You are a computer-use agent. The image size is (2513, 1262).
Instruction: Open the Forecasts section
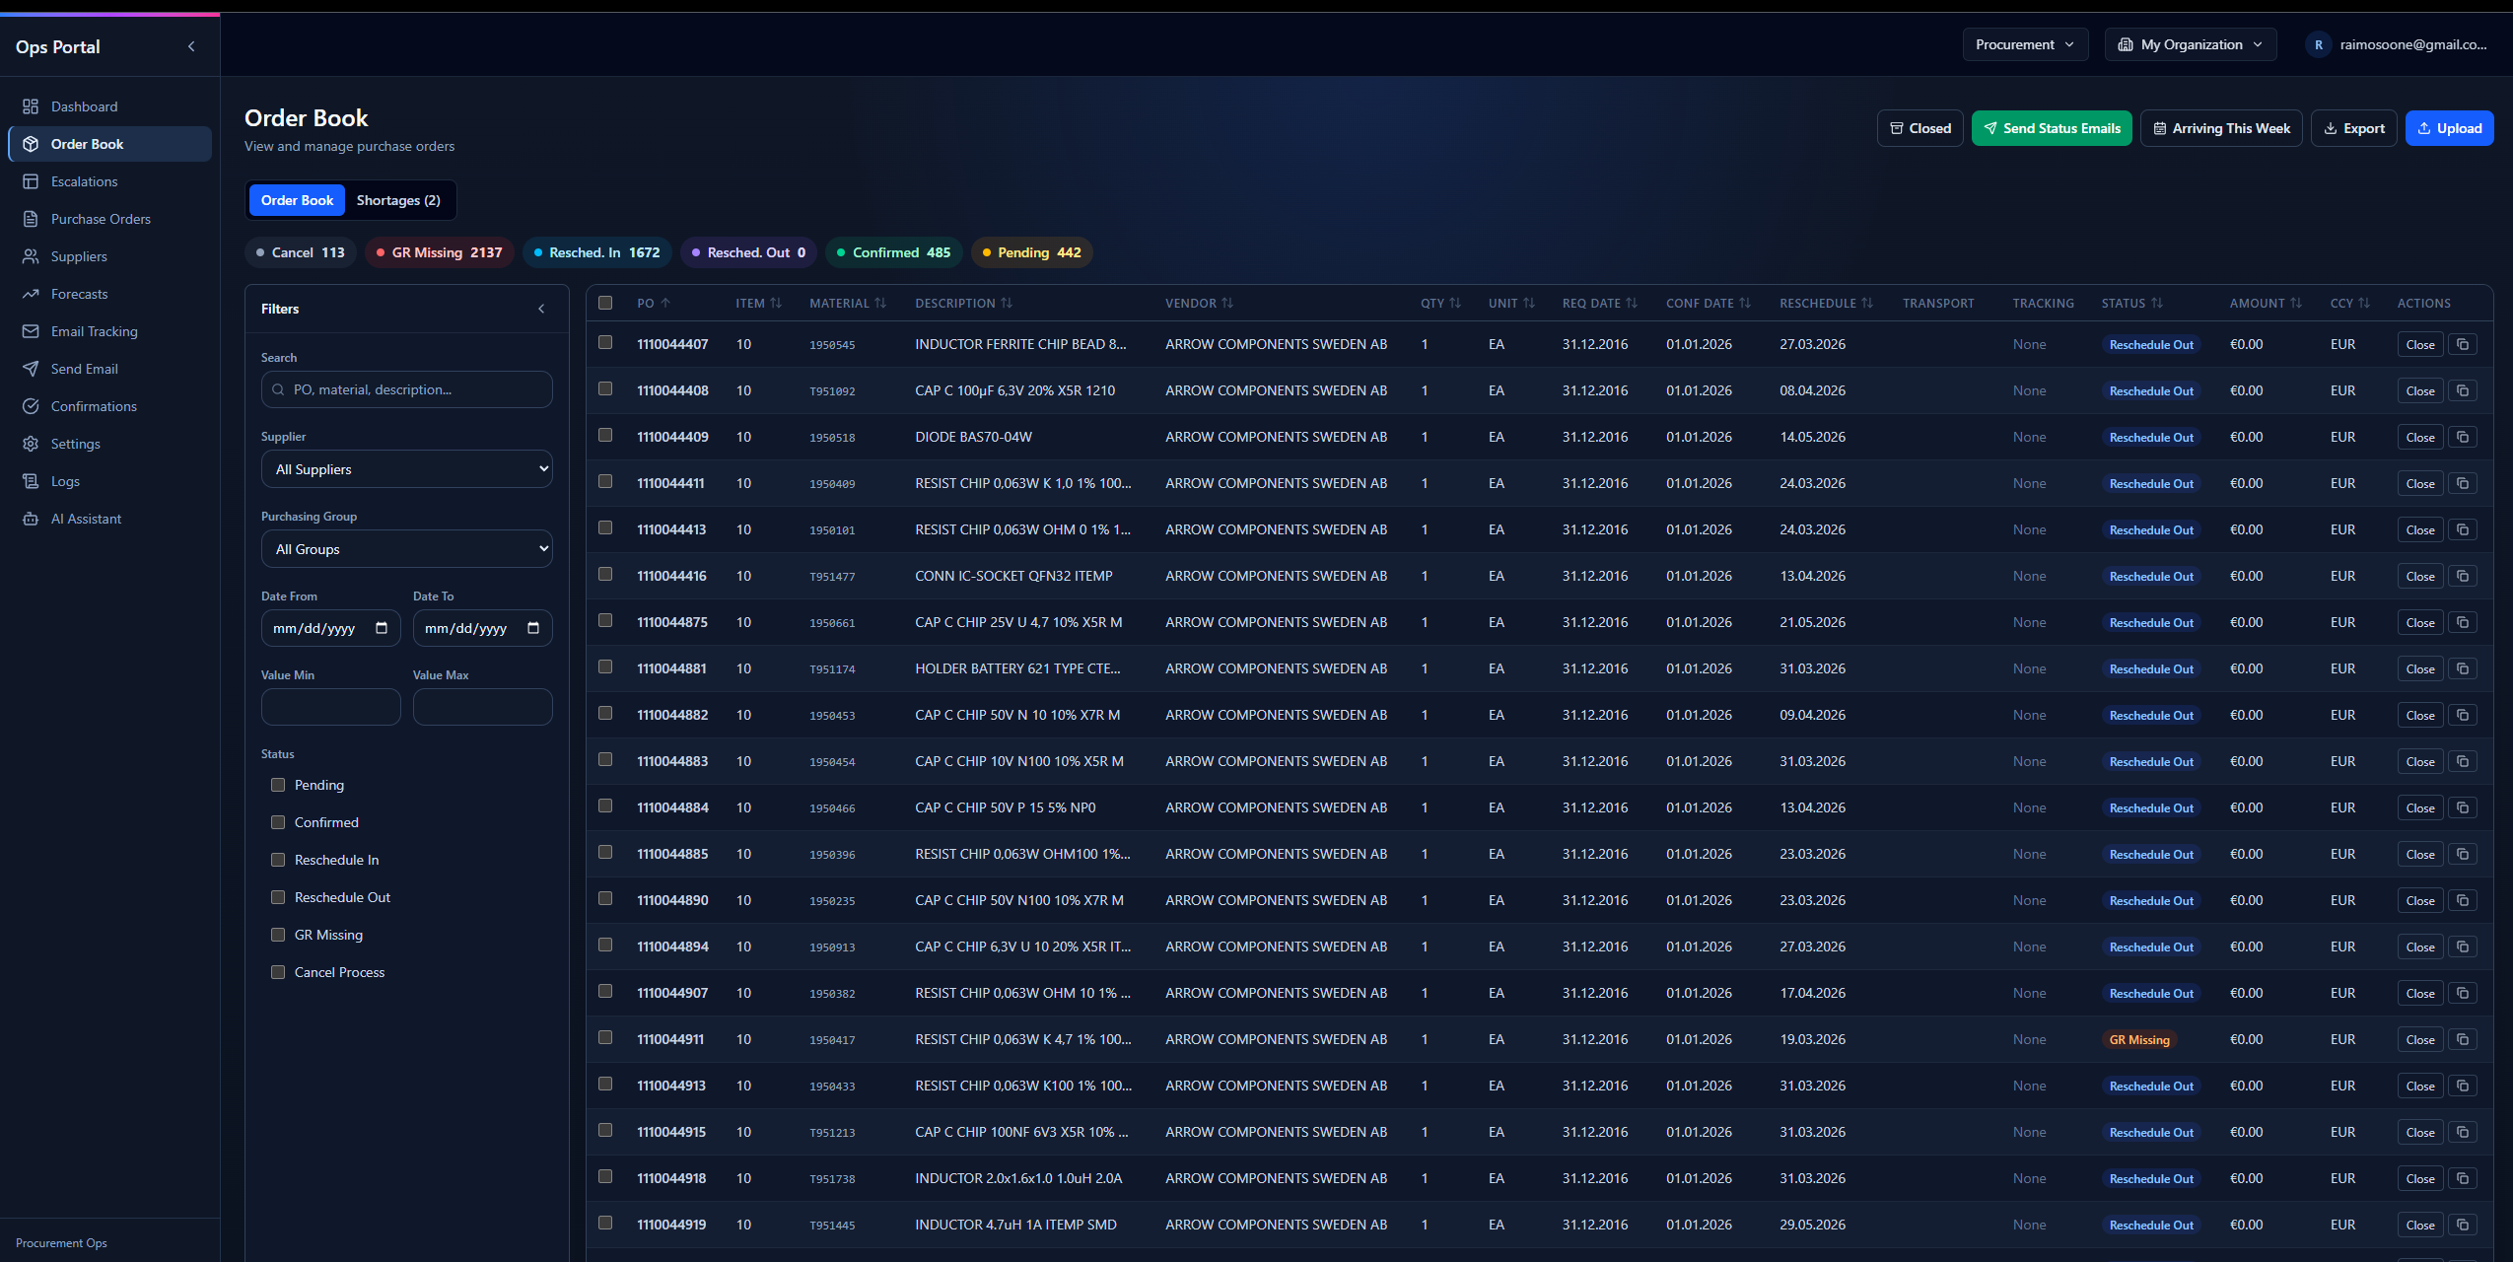[80, 294]
